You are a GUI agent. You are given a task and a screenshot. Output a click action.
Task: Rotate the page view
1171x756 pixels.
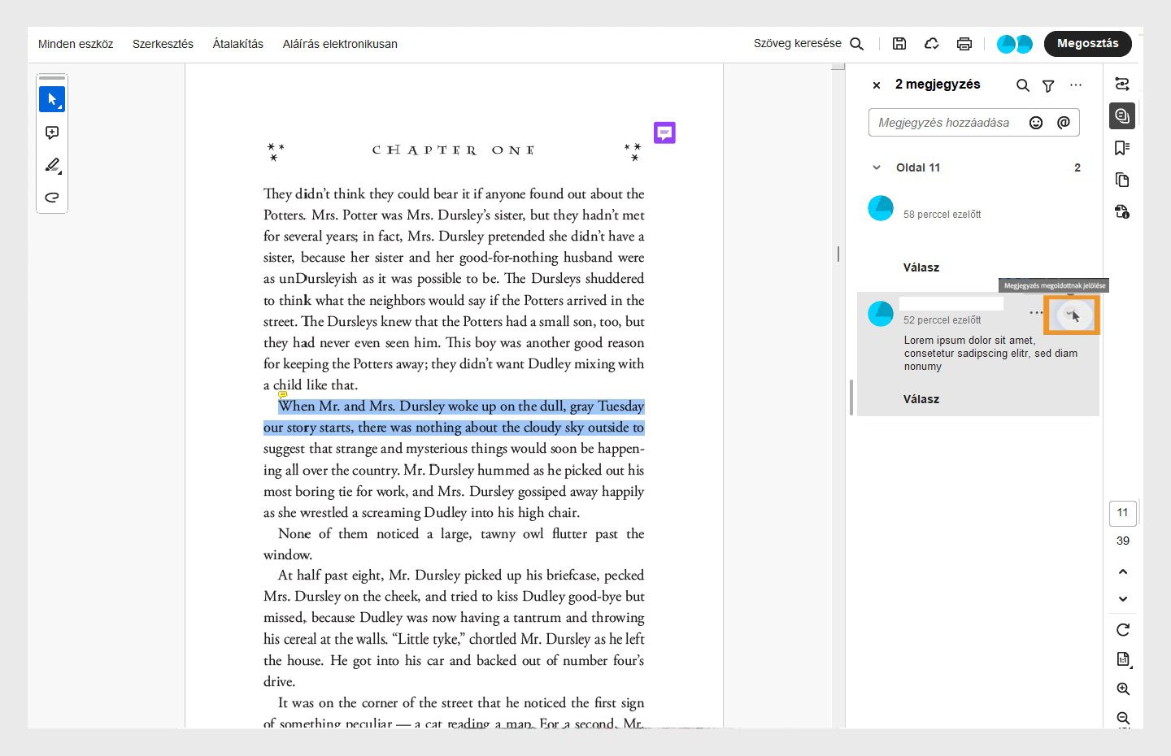[1123, 629]
